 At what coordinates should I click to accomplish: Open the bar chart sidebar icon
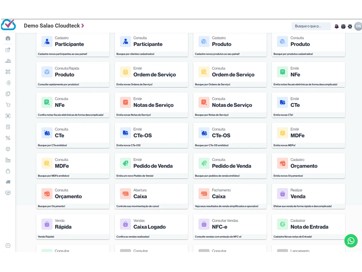(8, 61)
